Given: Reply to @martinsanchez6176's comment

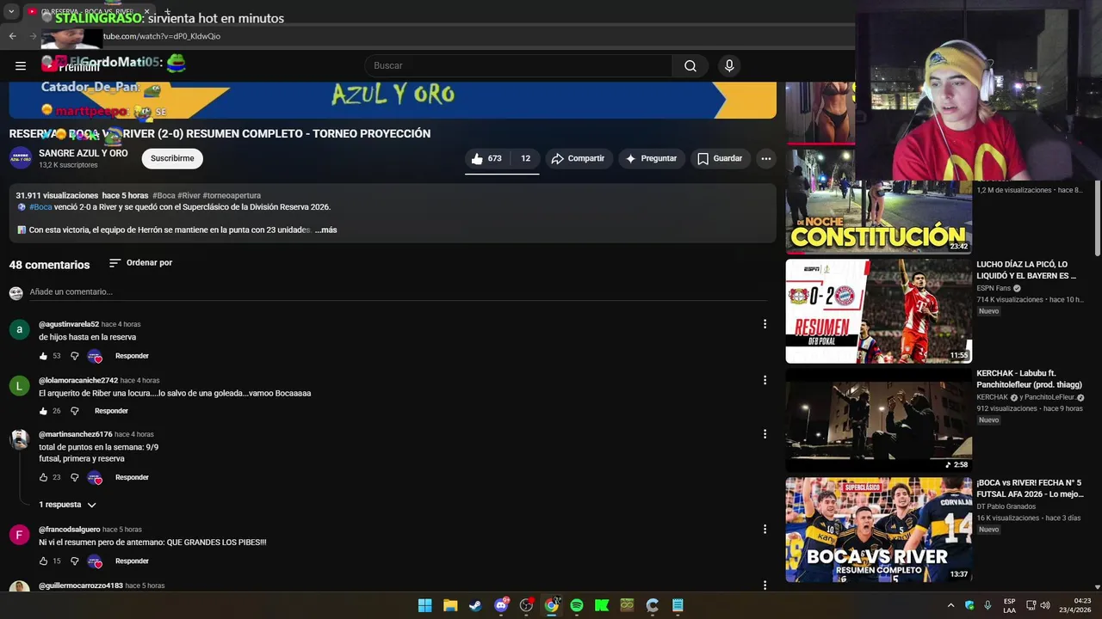Looking at the screenshot, I should (132, 477).
